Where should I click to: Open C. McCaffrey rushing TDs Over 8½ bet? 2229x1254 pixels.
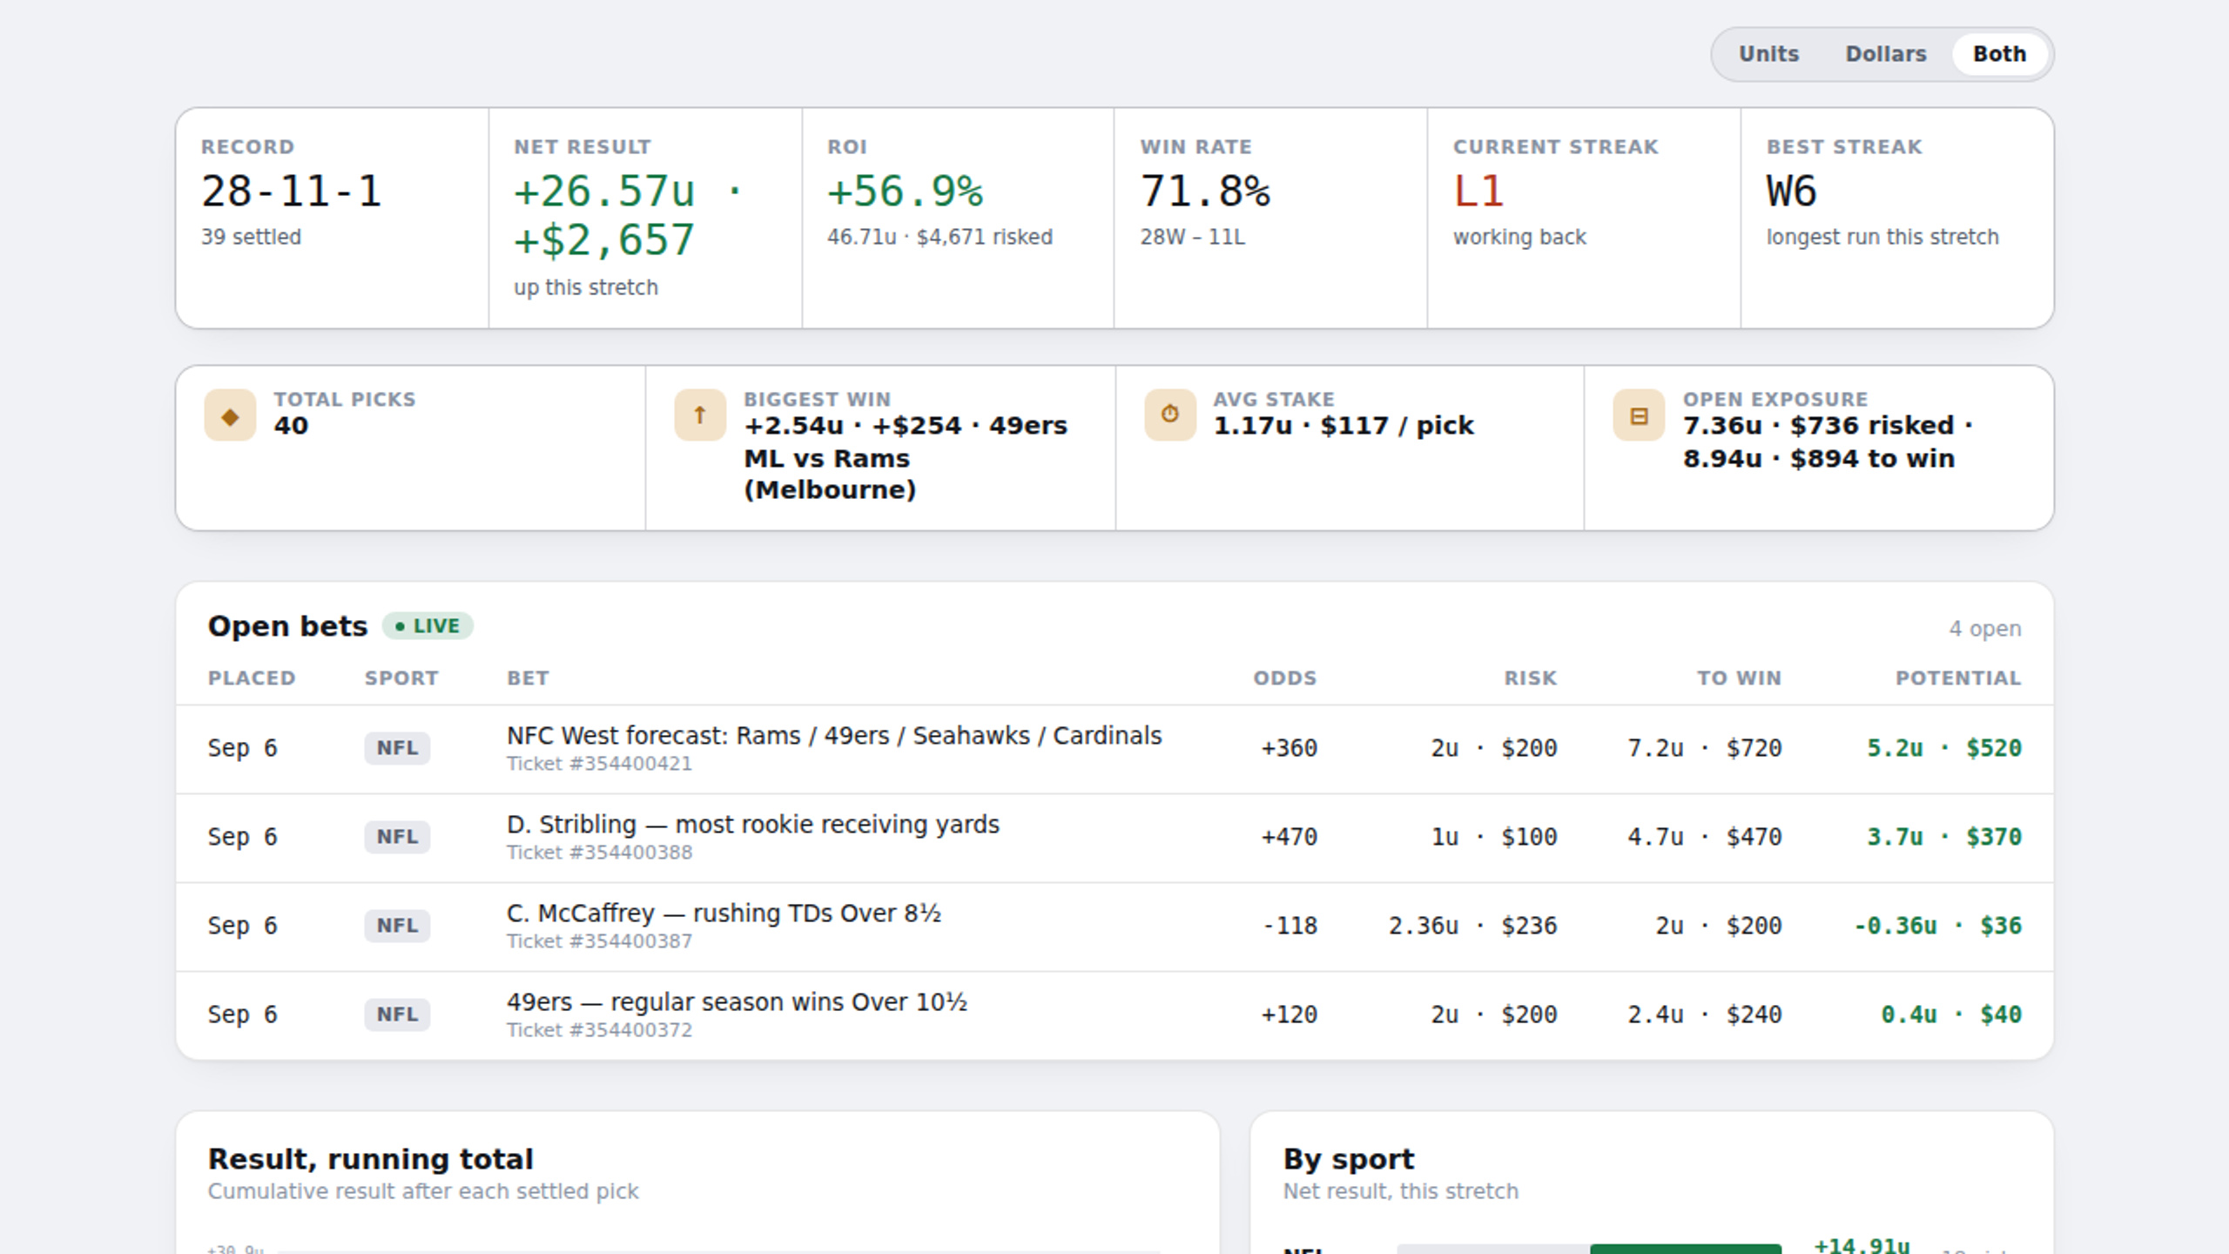pos(724,914)
